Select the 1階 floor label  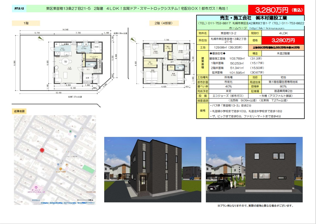(x=26, y=23)
